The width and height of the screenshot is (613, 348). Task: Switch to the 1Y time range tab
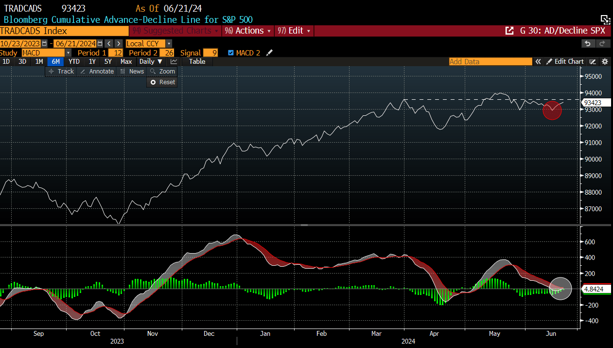click(x=91, y=62)
